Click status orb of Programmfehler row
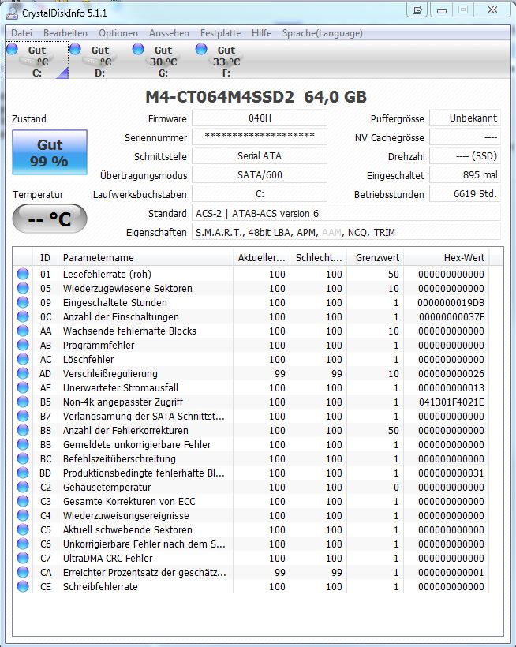 pyautogui.click(x=23, y=345)
